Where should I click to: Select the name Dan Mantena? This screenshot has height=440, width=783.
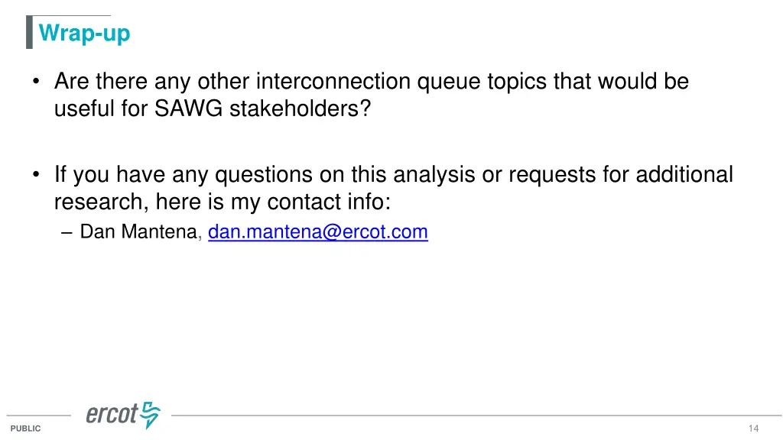139,231
